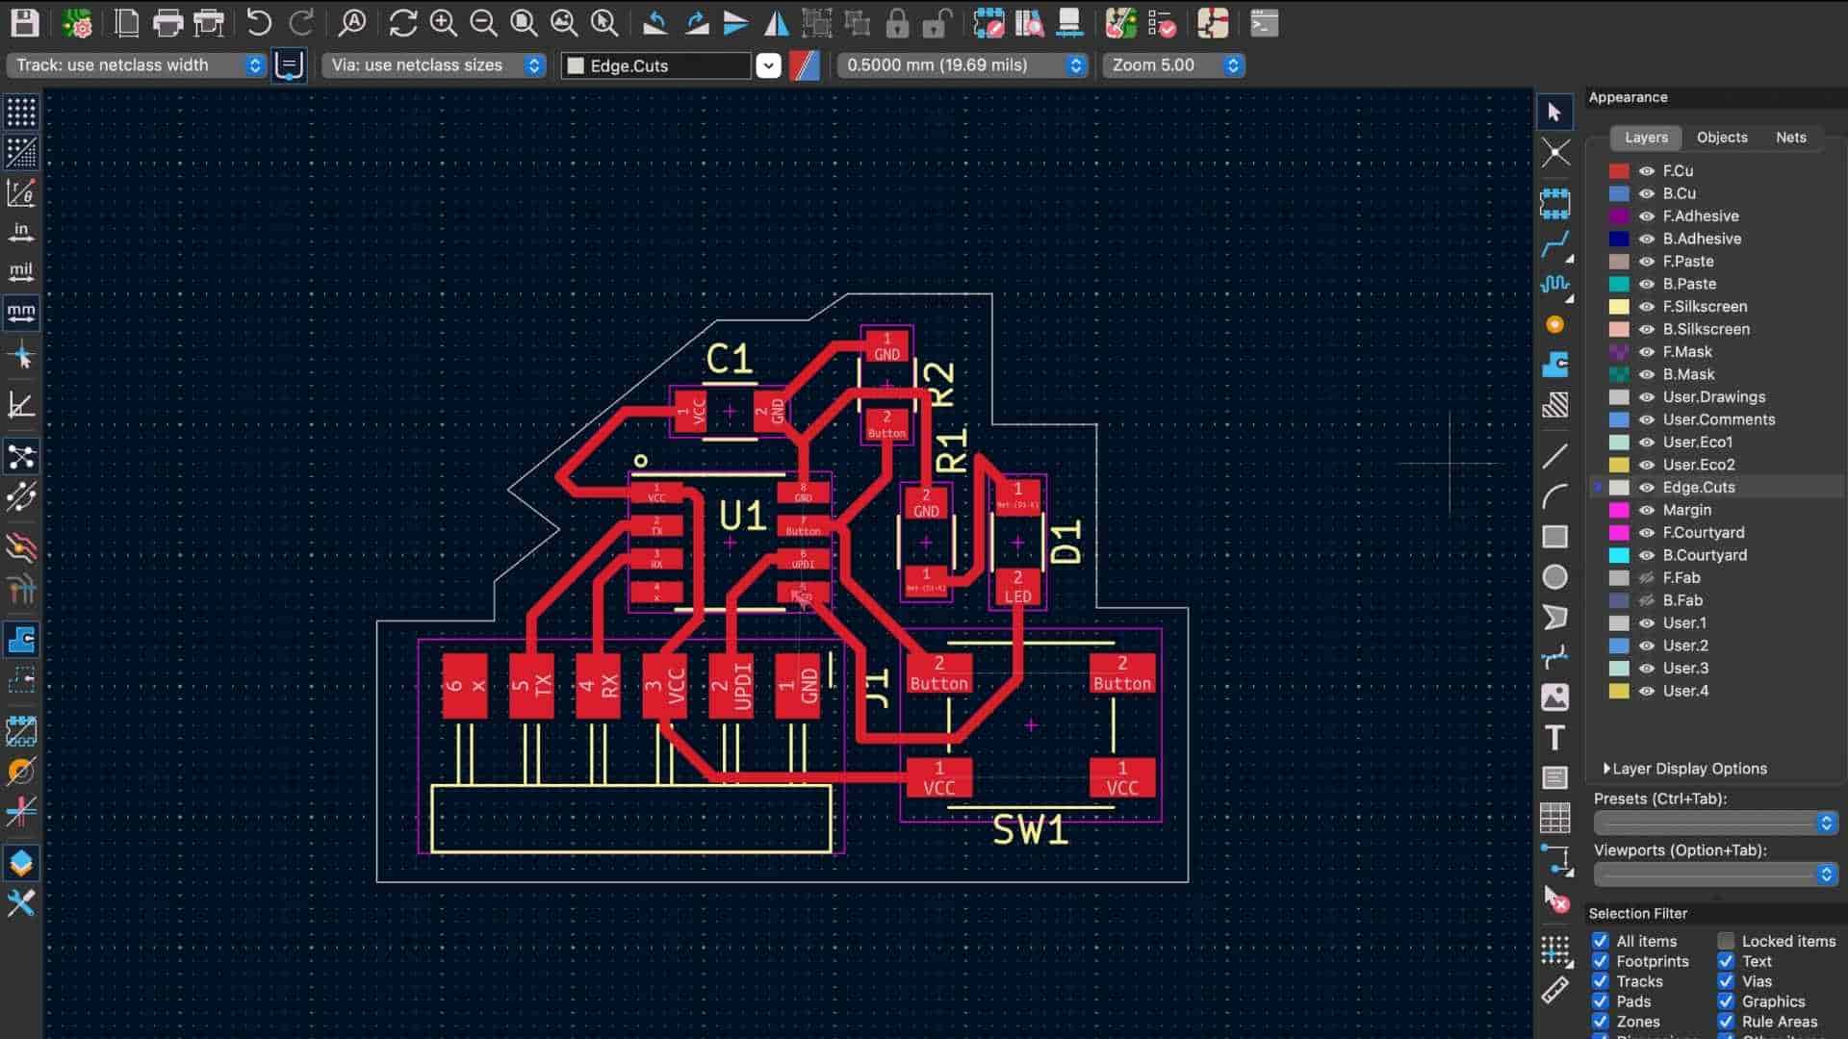Switch to the Objects tab

[1721, 138]
